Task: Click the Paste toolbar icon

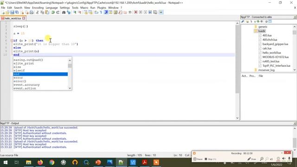Action: coord(47,13)
